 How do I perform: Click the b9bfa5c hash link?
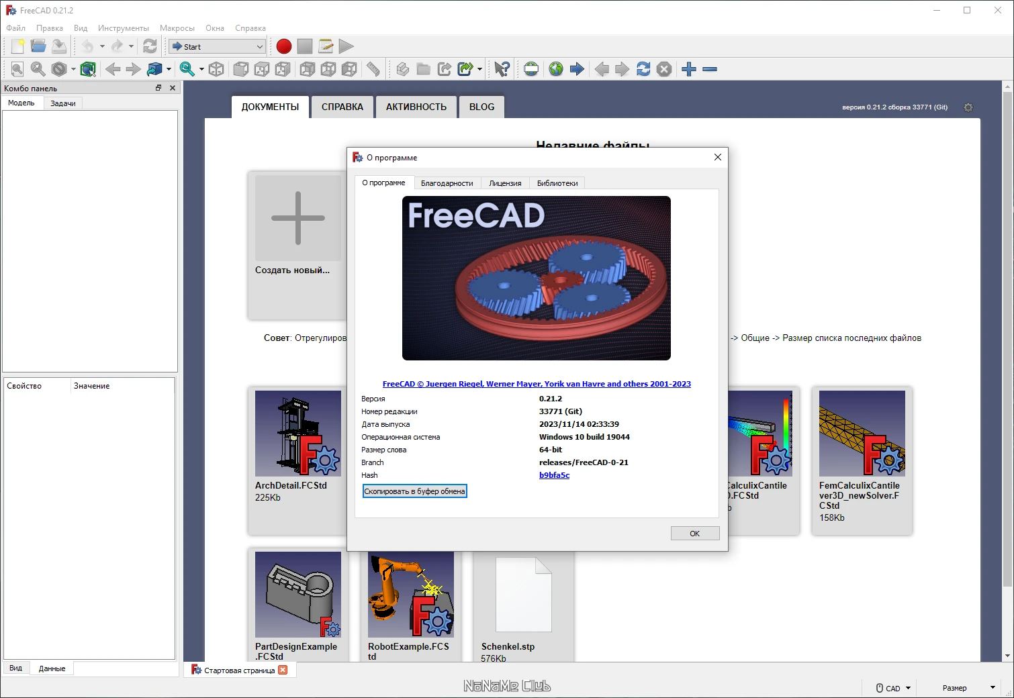[554, 475]
